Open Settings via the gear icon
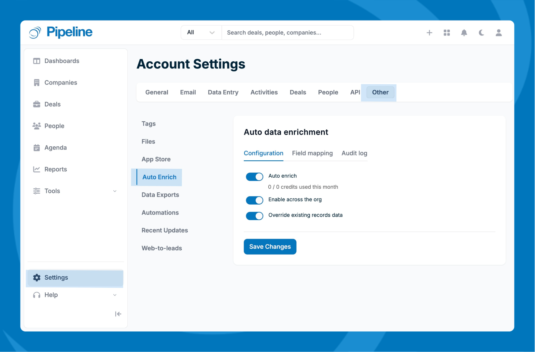Viewport: 535px width, 352px height. click(37, 277)
